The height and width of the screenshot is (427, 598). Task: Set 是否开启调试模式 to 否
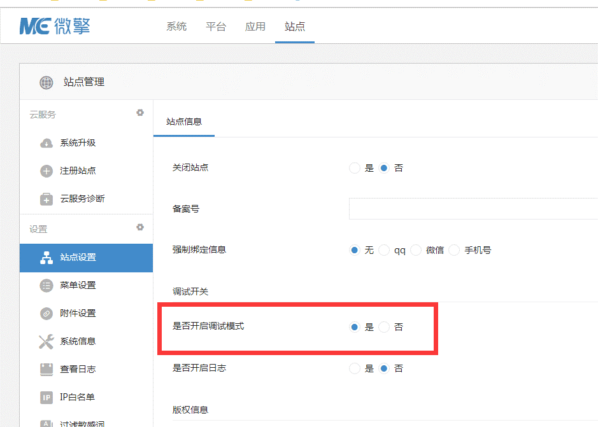384,328
